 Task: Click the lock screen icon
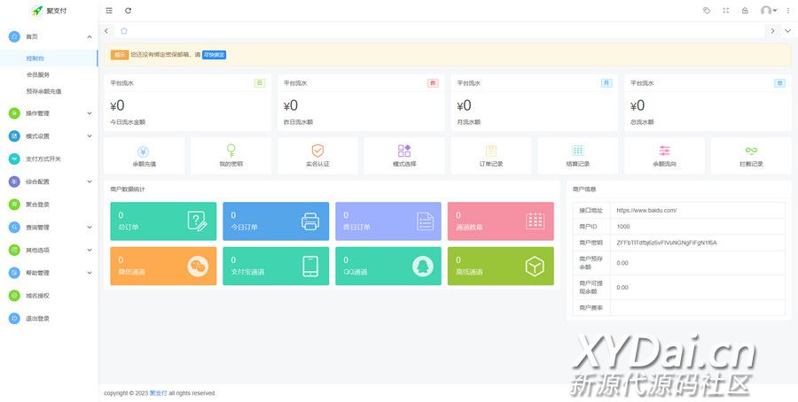point(745,11)
